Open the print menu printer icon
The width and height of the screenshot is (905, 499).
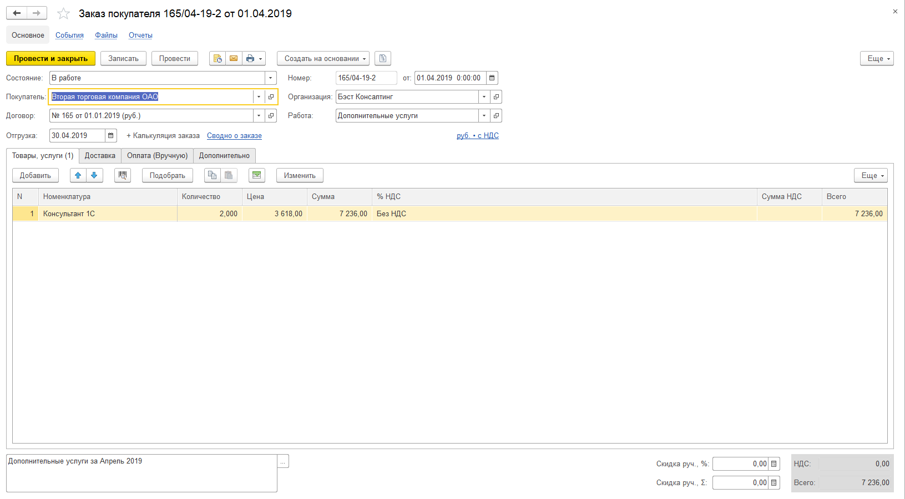point(254,58)
